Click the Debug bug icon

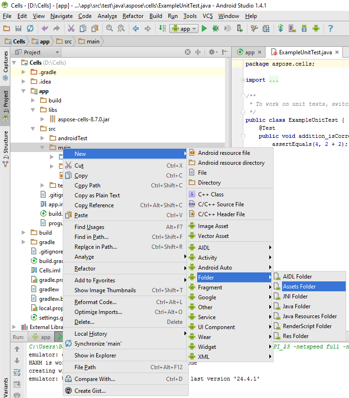[x=216, y=28]
